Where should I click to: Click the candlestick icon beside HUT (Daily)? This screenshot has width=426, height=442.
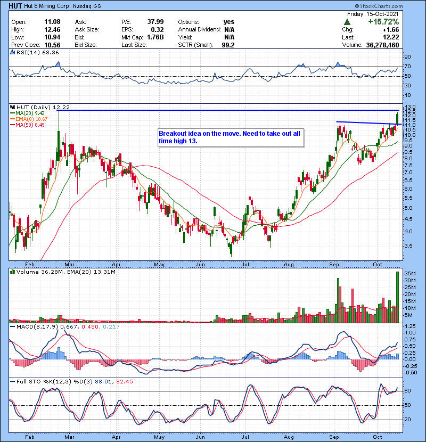(x=13, y=107)
